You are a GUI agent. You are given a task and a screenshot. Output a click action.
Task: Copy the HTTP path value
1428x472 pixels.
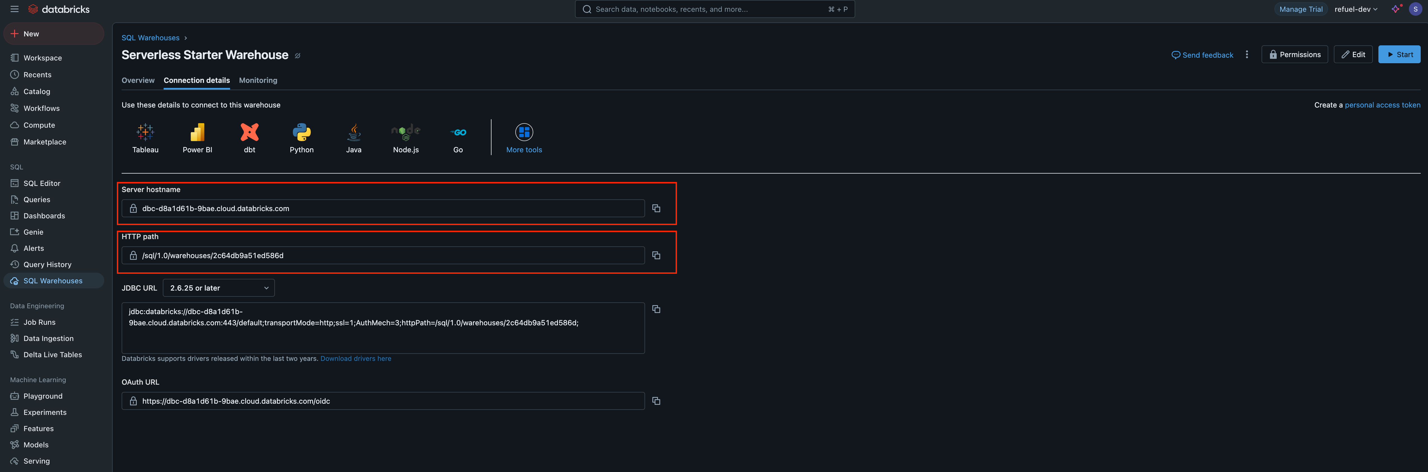tap(656, 255)
